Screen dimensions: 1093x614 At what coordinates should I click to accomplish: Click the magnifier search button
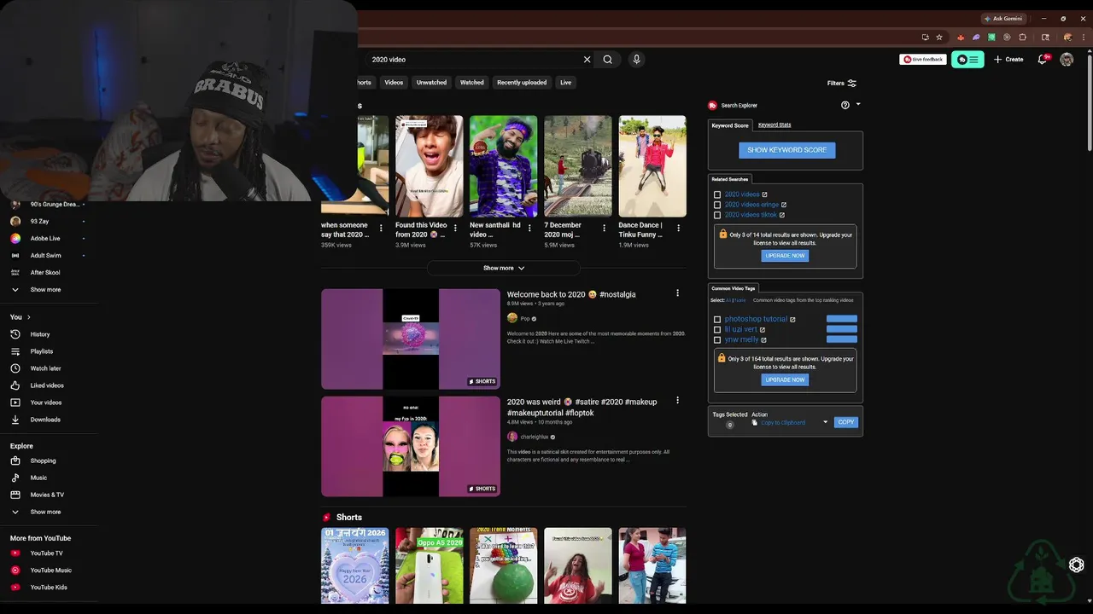[x=607, y=60]
